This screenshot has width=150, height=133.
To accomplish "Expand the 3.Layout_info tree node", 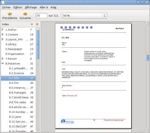I will (3, 39).
